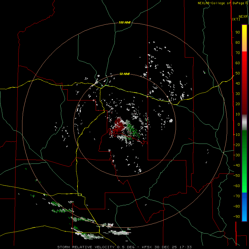Select the -10 value on the velocity scale
Screen dimensions: 249x249
tap(237, 135)
